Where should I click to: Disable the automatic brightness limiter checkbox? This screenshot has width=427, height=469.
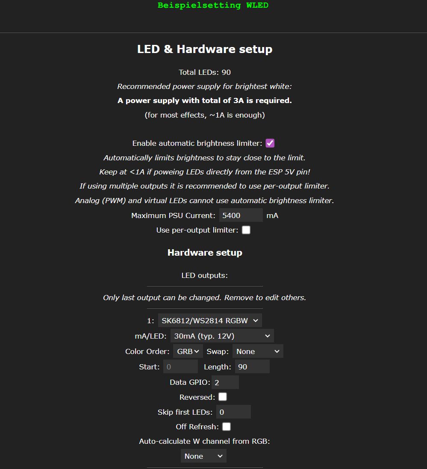[270, 143]
